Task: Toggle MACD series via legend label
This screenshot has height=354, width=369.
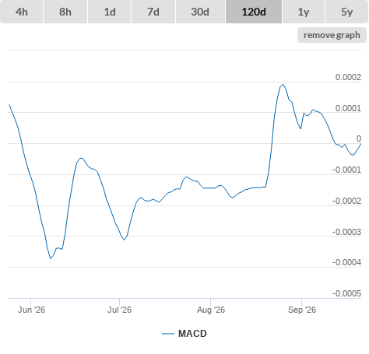Action: [x=192, y=334]
